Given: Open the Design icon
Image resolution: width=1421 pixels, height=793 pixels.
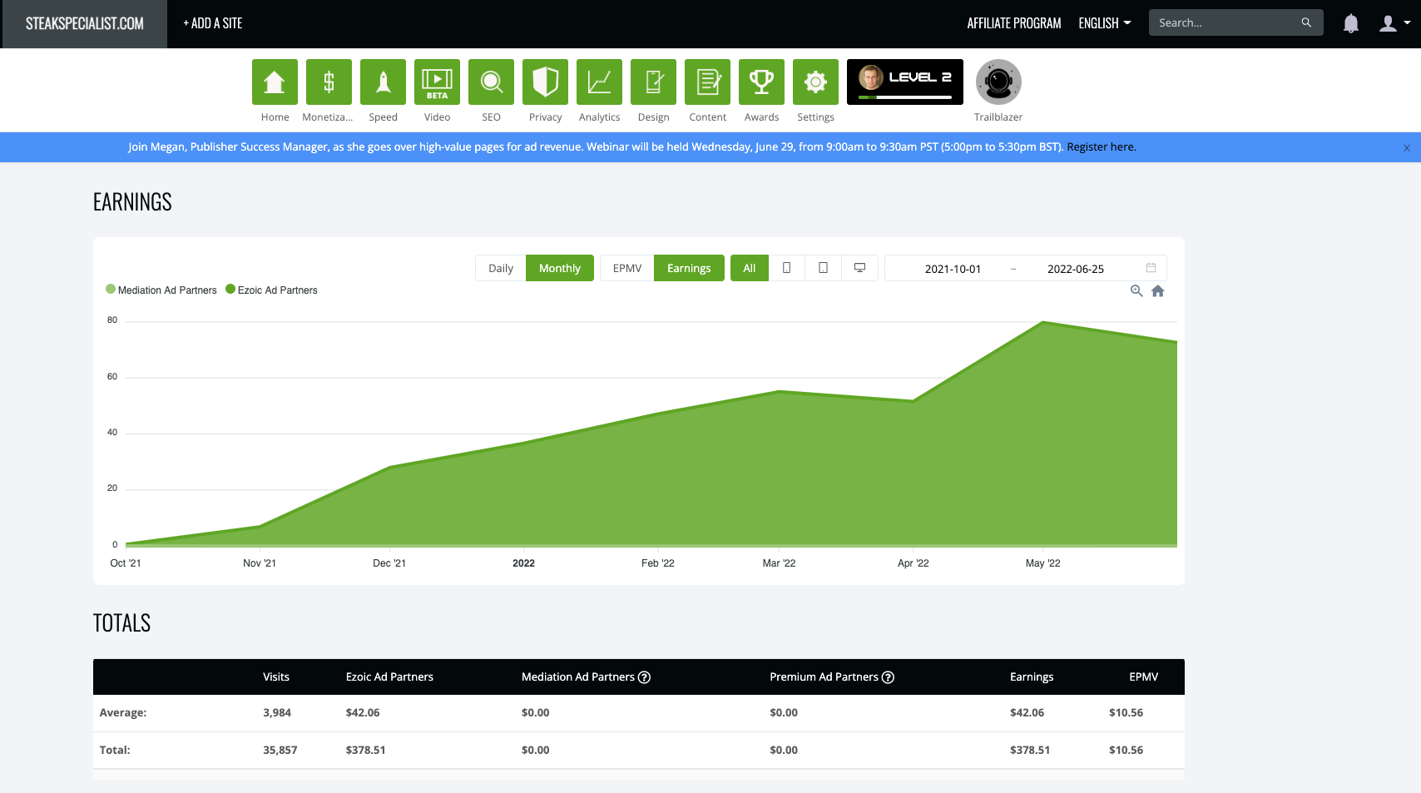Looking at the screenshot, I should point(653,82).
